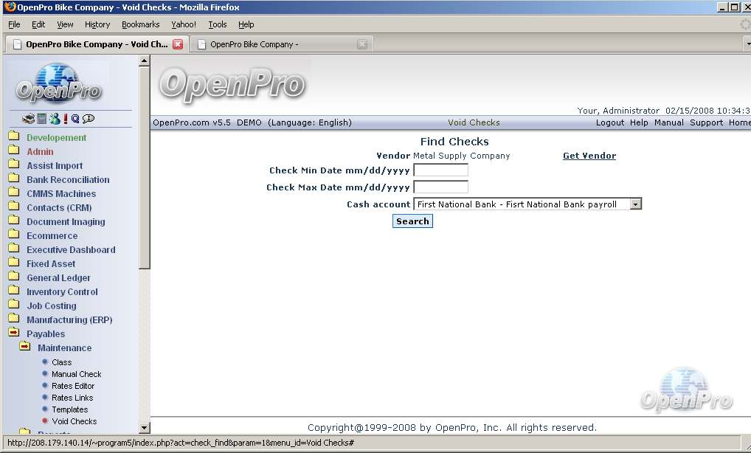The height and width of the screenshot is (453, 751).
Task: Select Manual Check under Maintenance
Action: click(77, 374)
